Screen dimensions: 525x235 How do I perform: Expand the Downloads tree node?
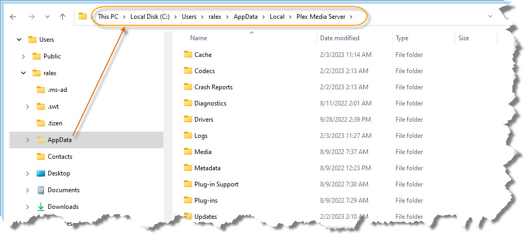pyautogui.click(x=27, y=207)
